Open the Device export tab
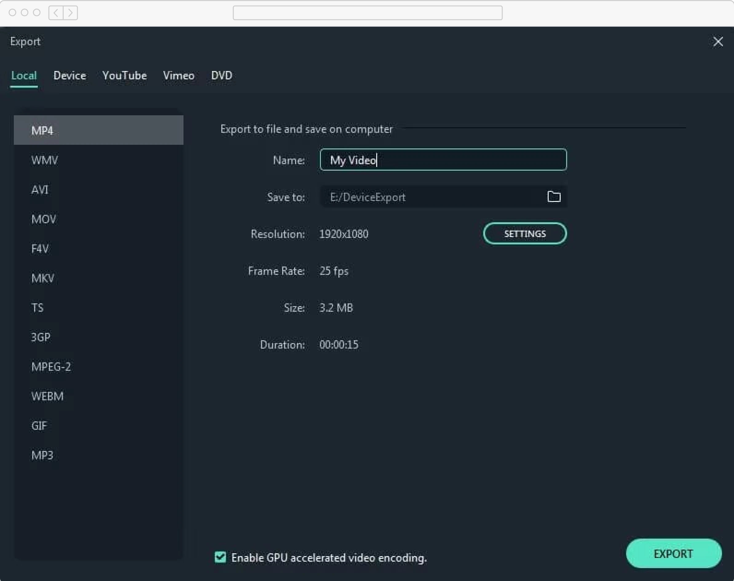Image resolution: width=734 pixels, height=581 pixels. (x=70, y=76)
